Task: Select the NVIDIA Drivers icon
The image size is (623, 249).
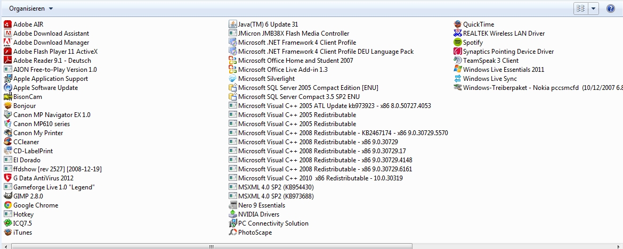Action: point(233,214)
